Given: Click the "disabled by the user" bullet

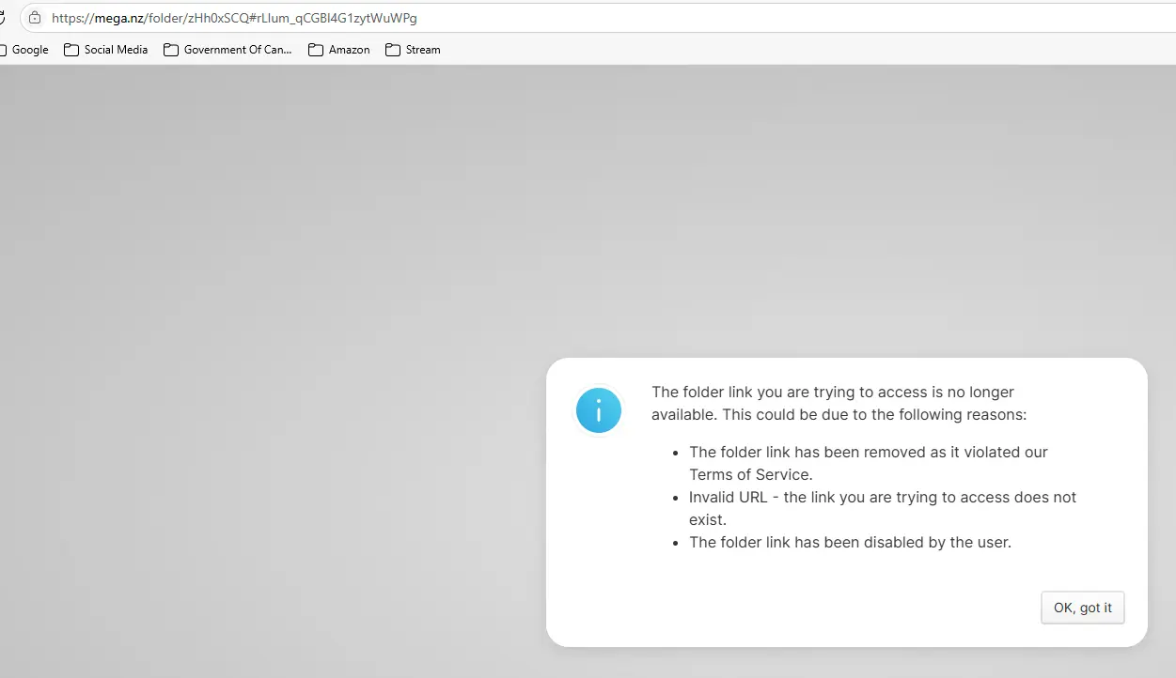Looking at the screenshot, I should point(850,542).
